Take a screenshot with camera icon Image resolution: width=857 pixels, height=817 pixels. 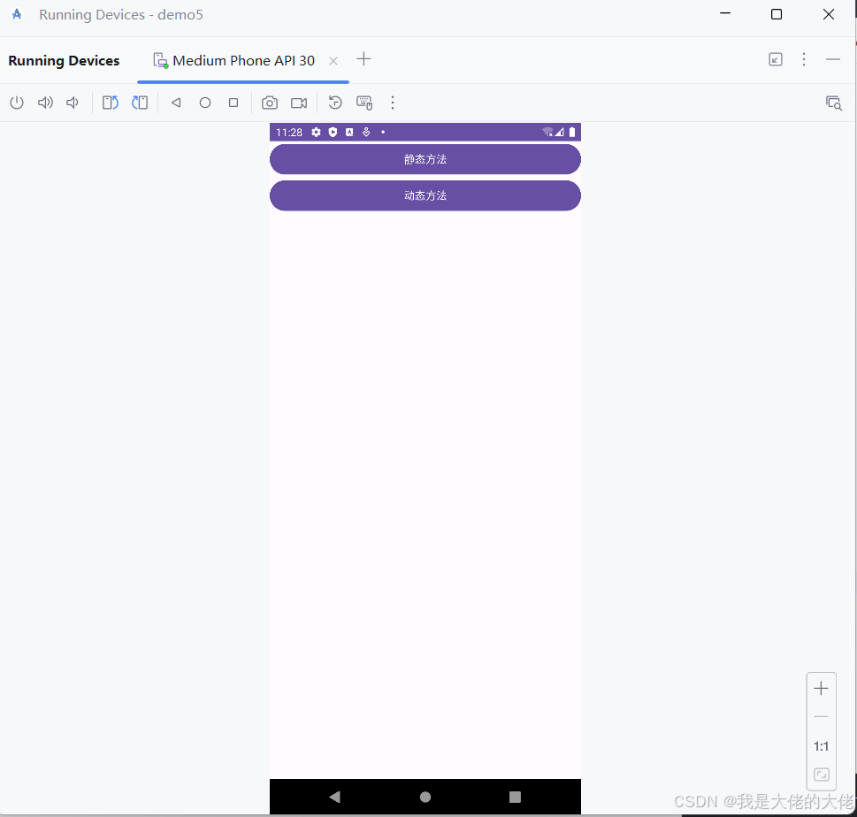coord(270,103)
